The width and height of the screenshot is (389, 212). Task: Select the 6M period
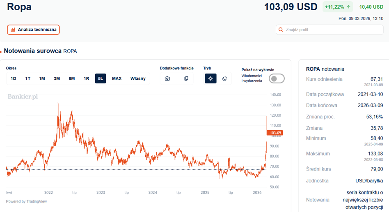pyautogui.click(x=72, y=78)
